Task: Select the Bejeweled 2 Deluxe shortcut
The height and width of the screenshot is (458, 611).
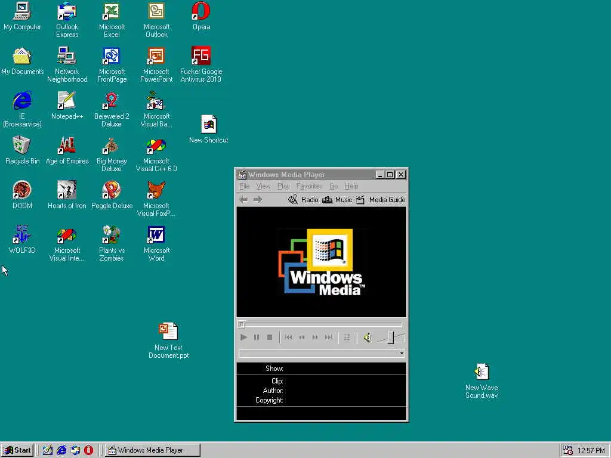Action: coord(112,109)
